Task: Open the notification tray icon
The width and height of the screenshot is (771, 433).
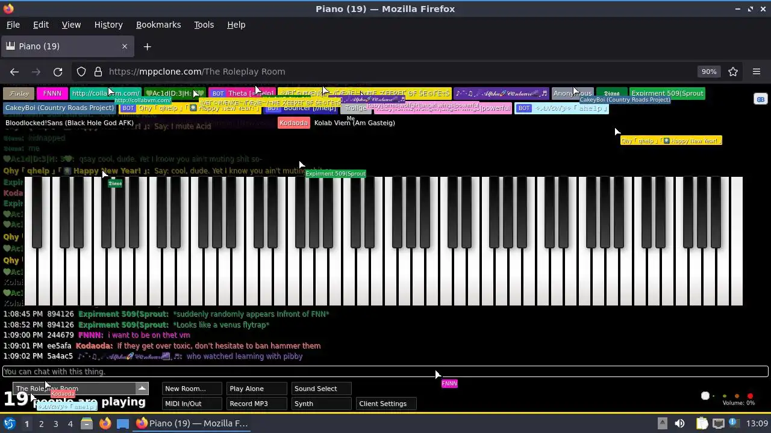Action: tap(735, 423)
